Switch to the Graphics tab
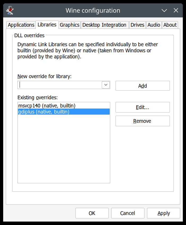 tap(69, 25)
